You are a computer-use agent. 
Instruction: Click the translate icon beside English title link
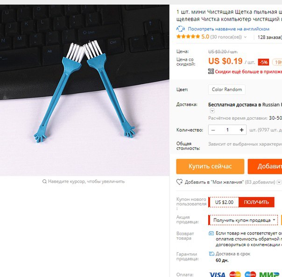[x=180, y=29]
